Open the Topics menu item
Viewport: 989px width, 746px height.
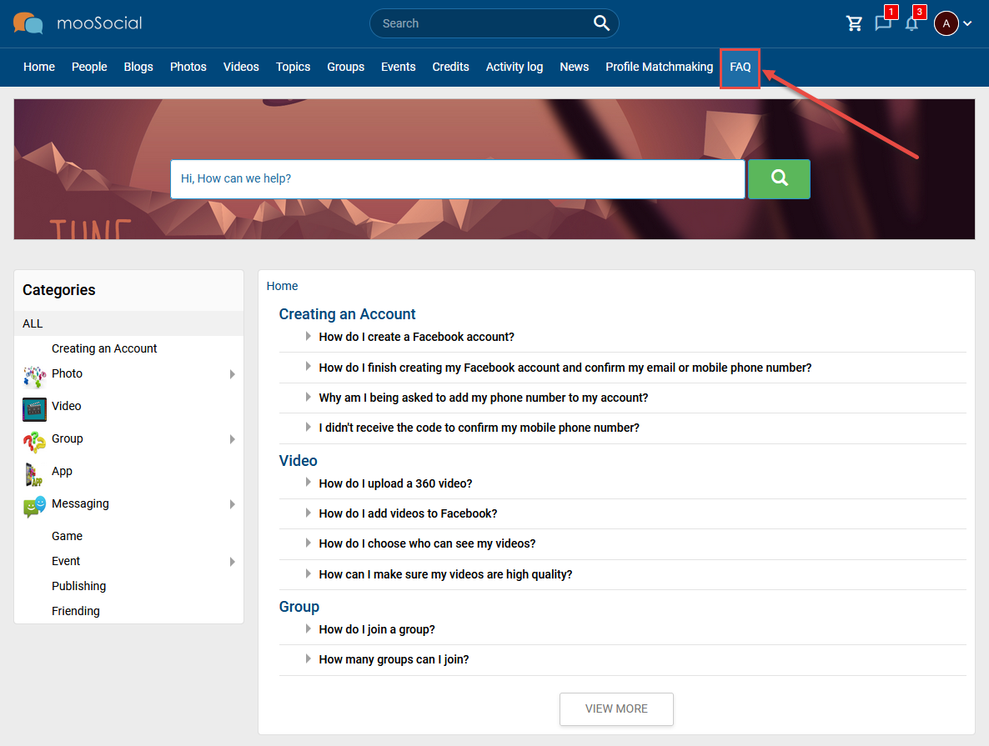pyautogui.click(x=293, y=67)
